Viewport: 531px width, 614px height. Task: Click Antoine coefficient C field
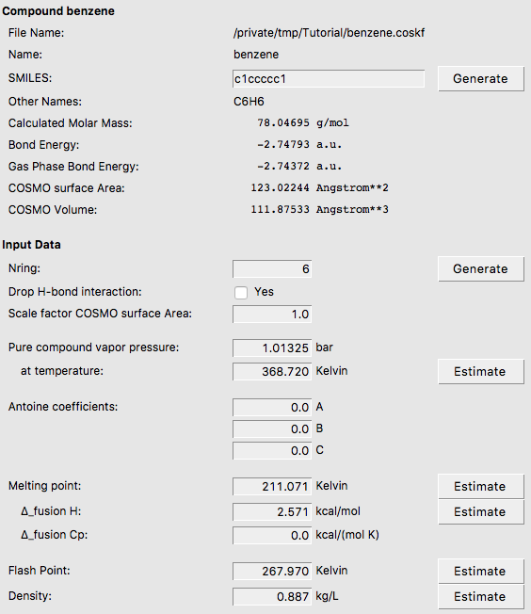(272, 450)
